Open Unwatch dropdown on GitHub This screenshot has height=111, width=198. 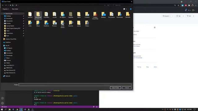(166, 16)
